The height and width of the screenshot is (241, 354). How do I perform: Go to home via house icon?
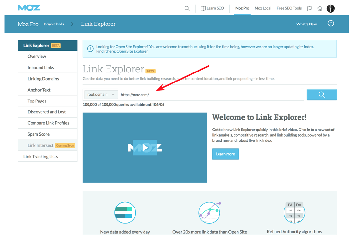[x=320, y=9]
